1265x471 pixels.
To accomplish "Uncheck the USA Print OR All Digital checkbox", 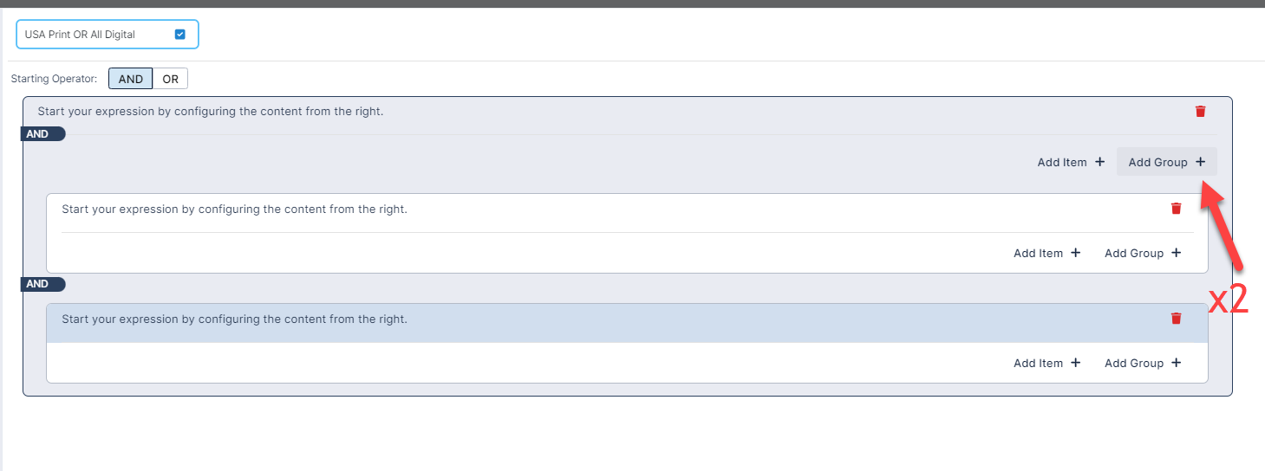I will tap(180, 35).
